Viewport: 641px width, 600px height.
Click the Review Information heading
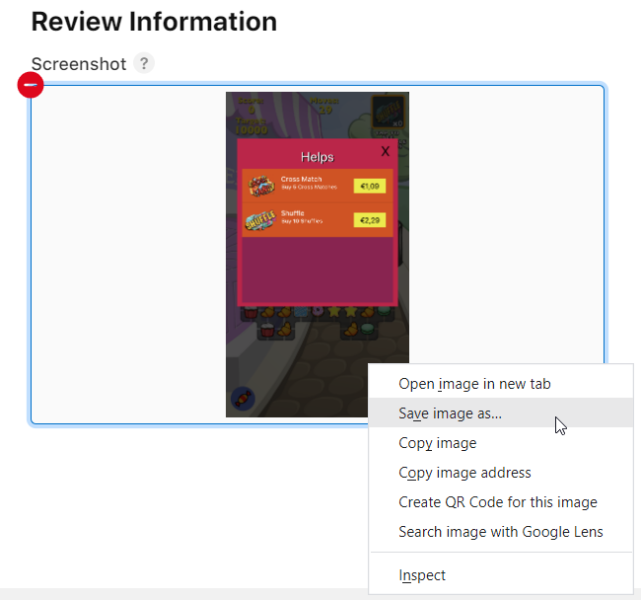(154, 22)
